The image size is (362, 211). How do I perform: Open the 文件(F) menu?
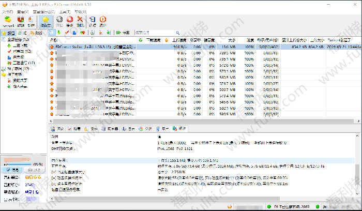(7, 10)
